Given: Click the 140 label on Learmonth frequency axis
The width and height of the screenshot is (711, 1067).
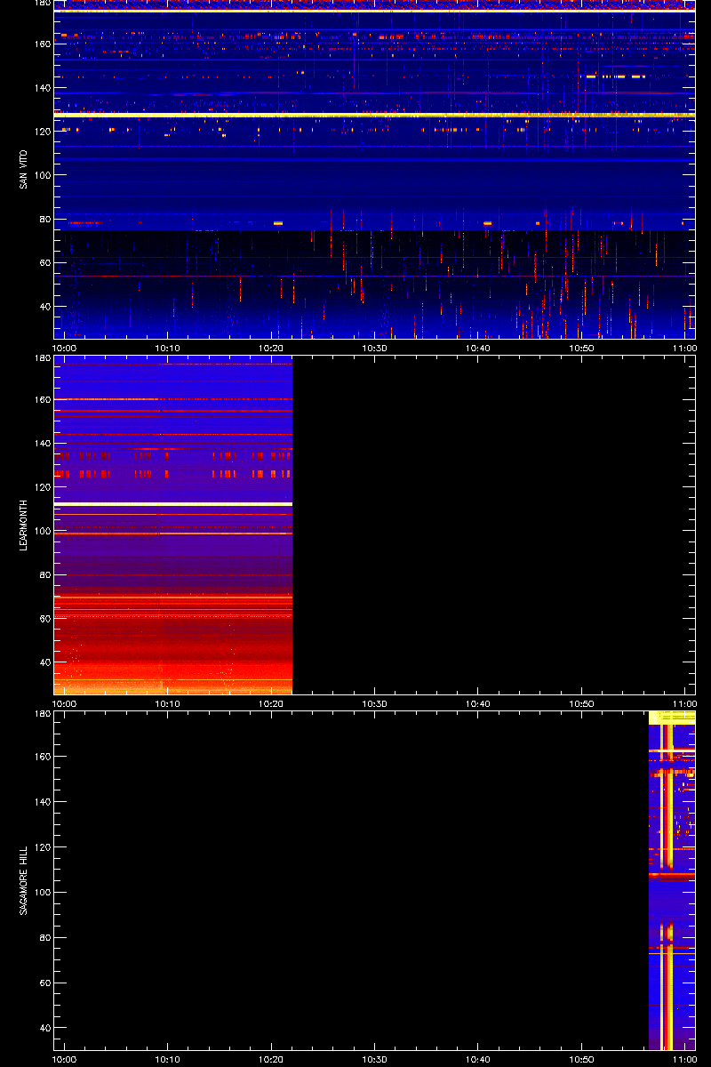Looking at the screenshot, I should pos(41,443).
